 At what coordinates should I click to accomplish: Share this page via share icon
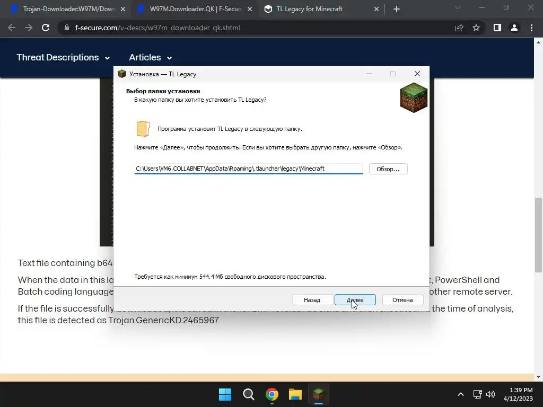pyautogui.click(x=459, y=28)
